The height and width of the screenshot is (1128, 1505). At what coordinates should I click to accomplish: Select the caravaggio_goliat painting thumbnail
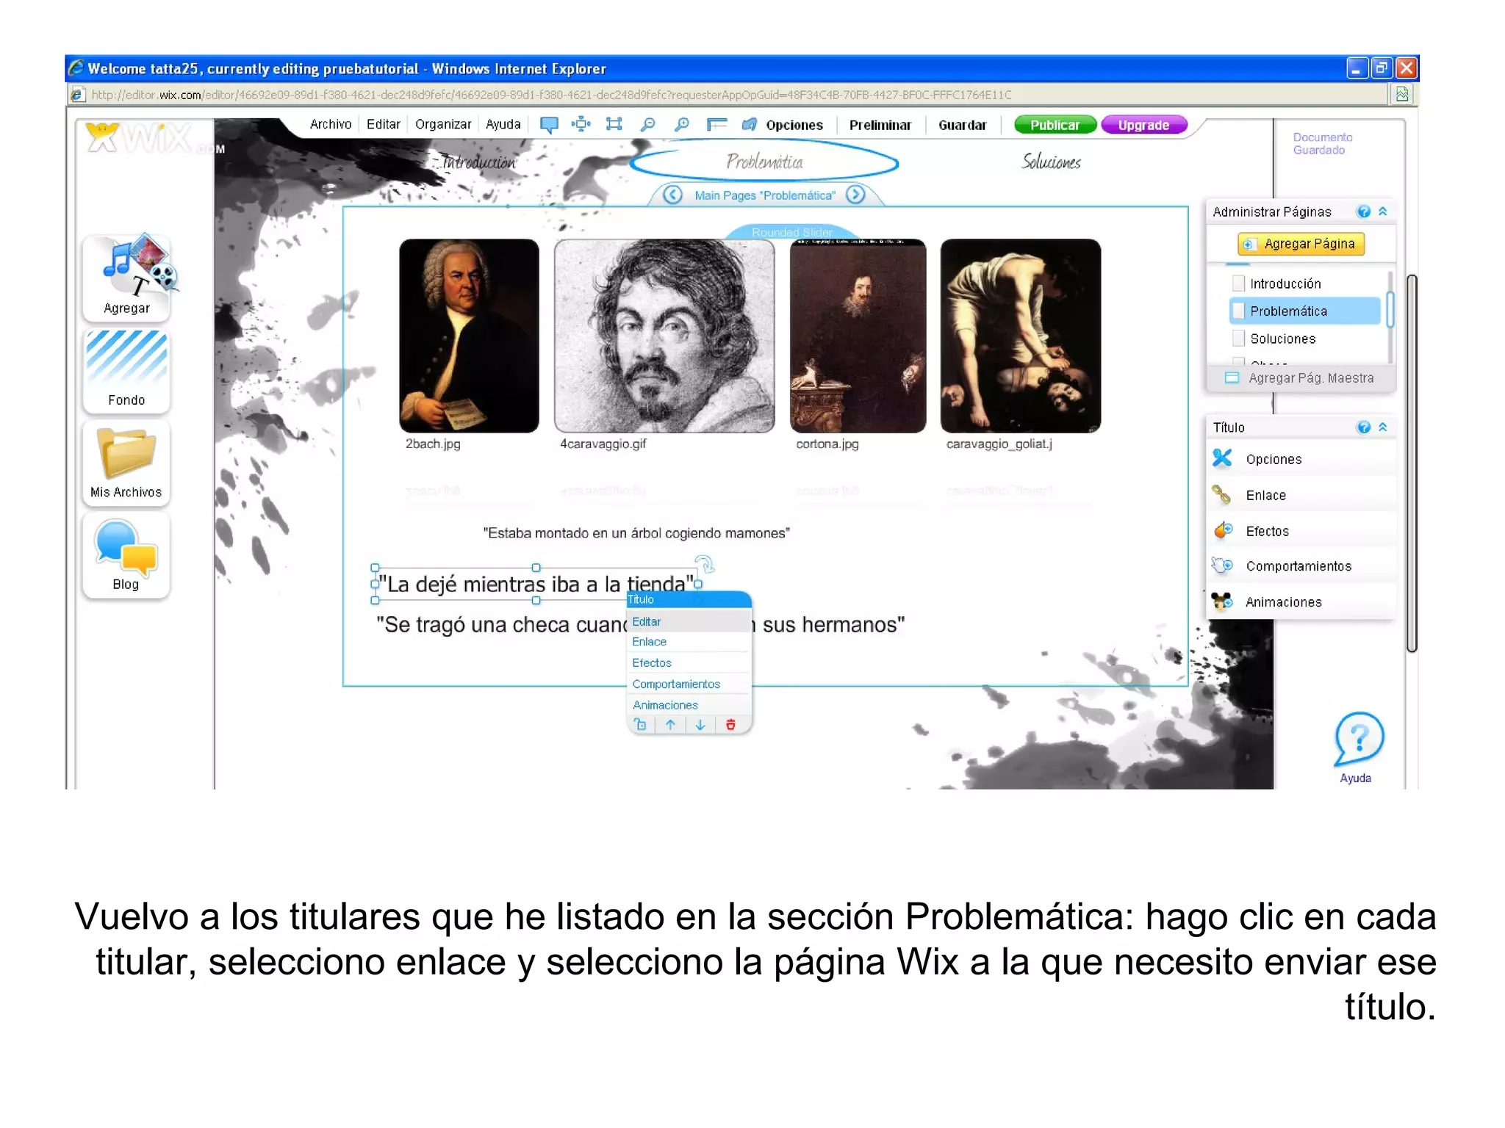point(1021,336)
